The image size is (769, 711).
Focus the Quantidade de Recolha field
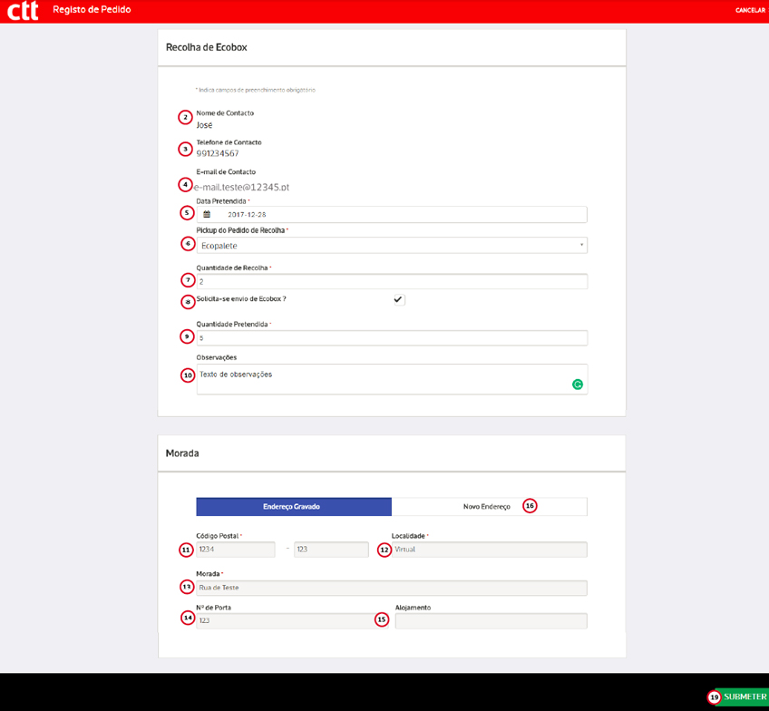(x=391, y=282)
